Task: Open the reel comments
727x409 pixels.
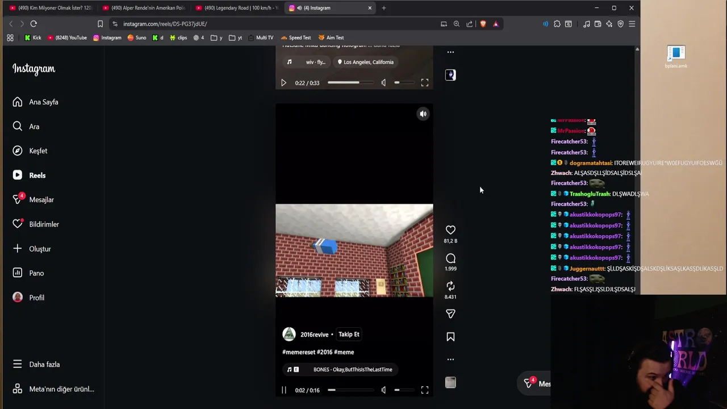Action: point(450,258)
